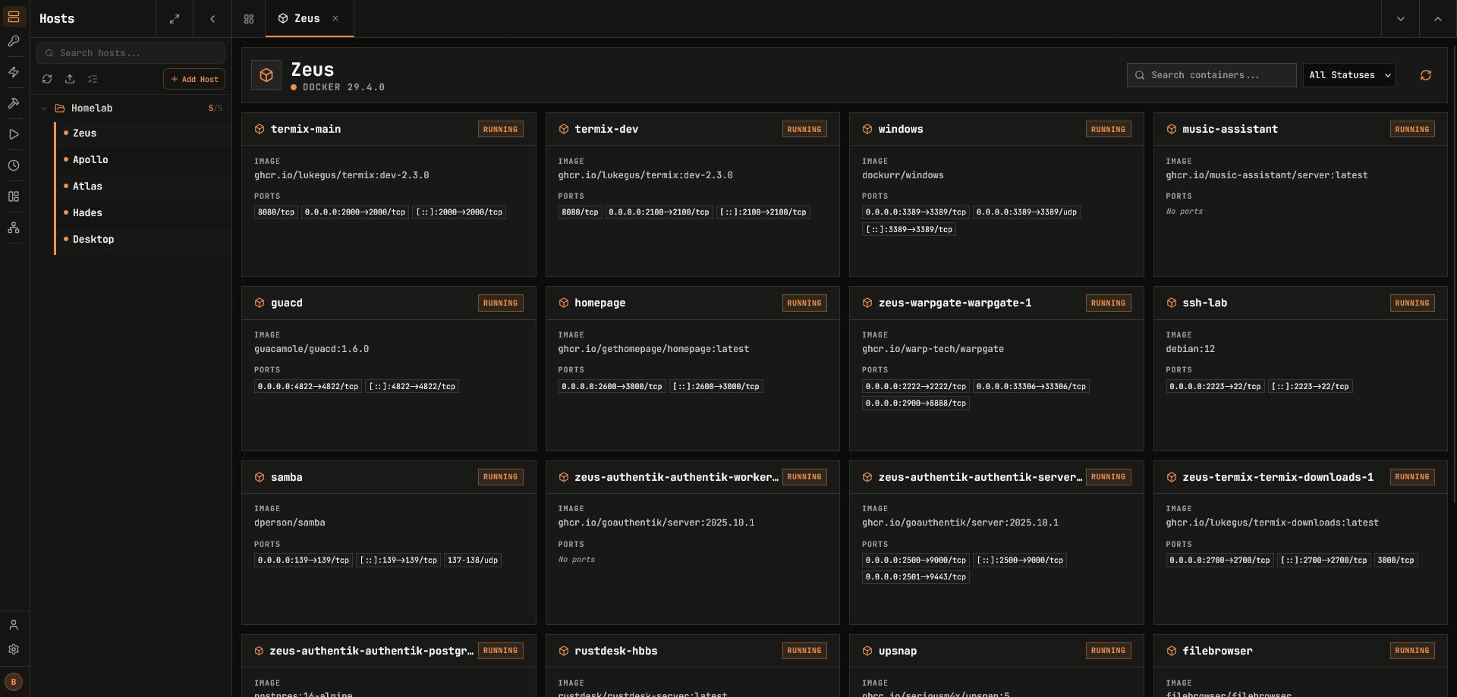Close the Zeus tab
The height and width of the screenshot is (697, 1457).
pyautogui.click(x=335, y=18)
